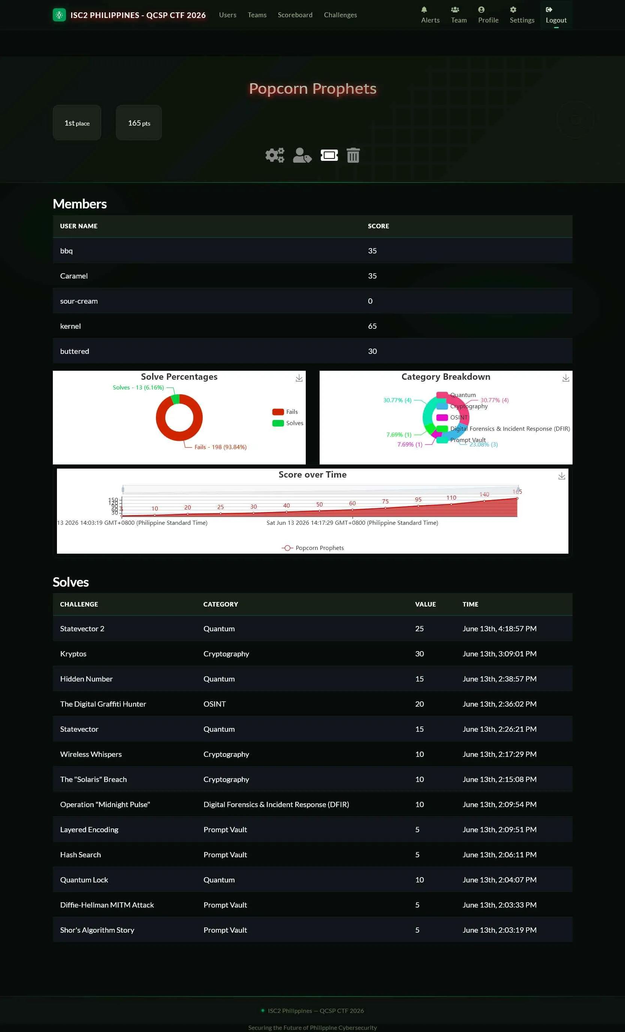
Task: Select Shor's Algorithm Story row
Action: (x=312, y=930)
